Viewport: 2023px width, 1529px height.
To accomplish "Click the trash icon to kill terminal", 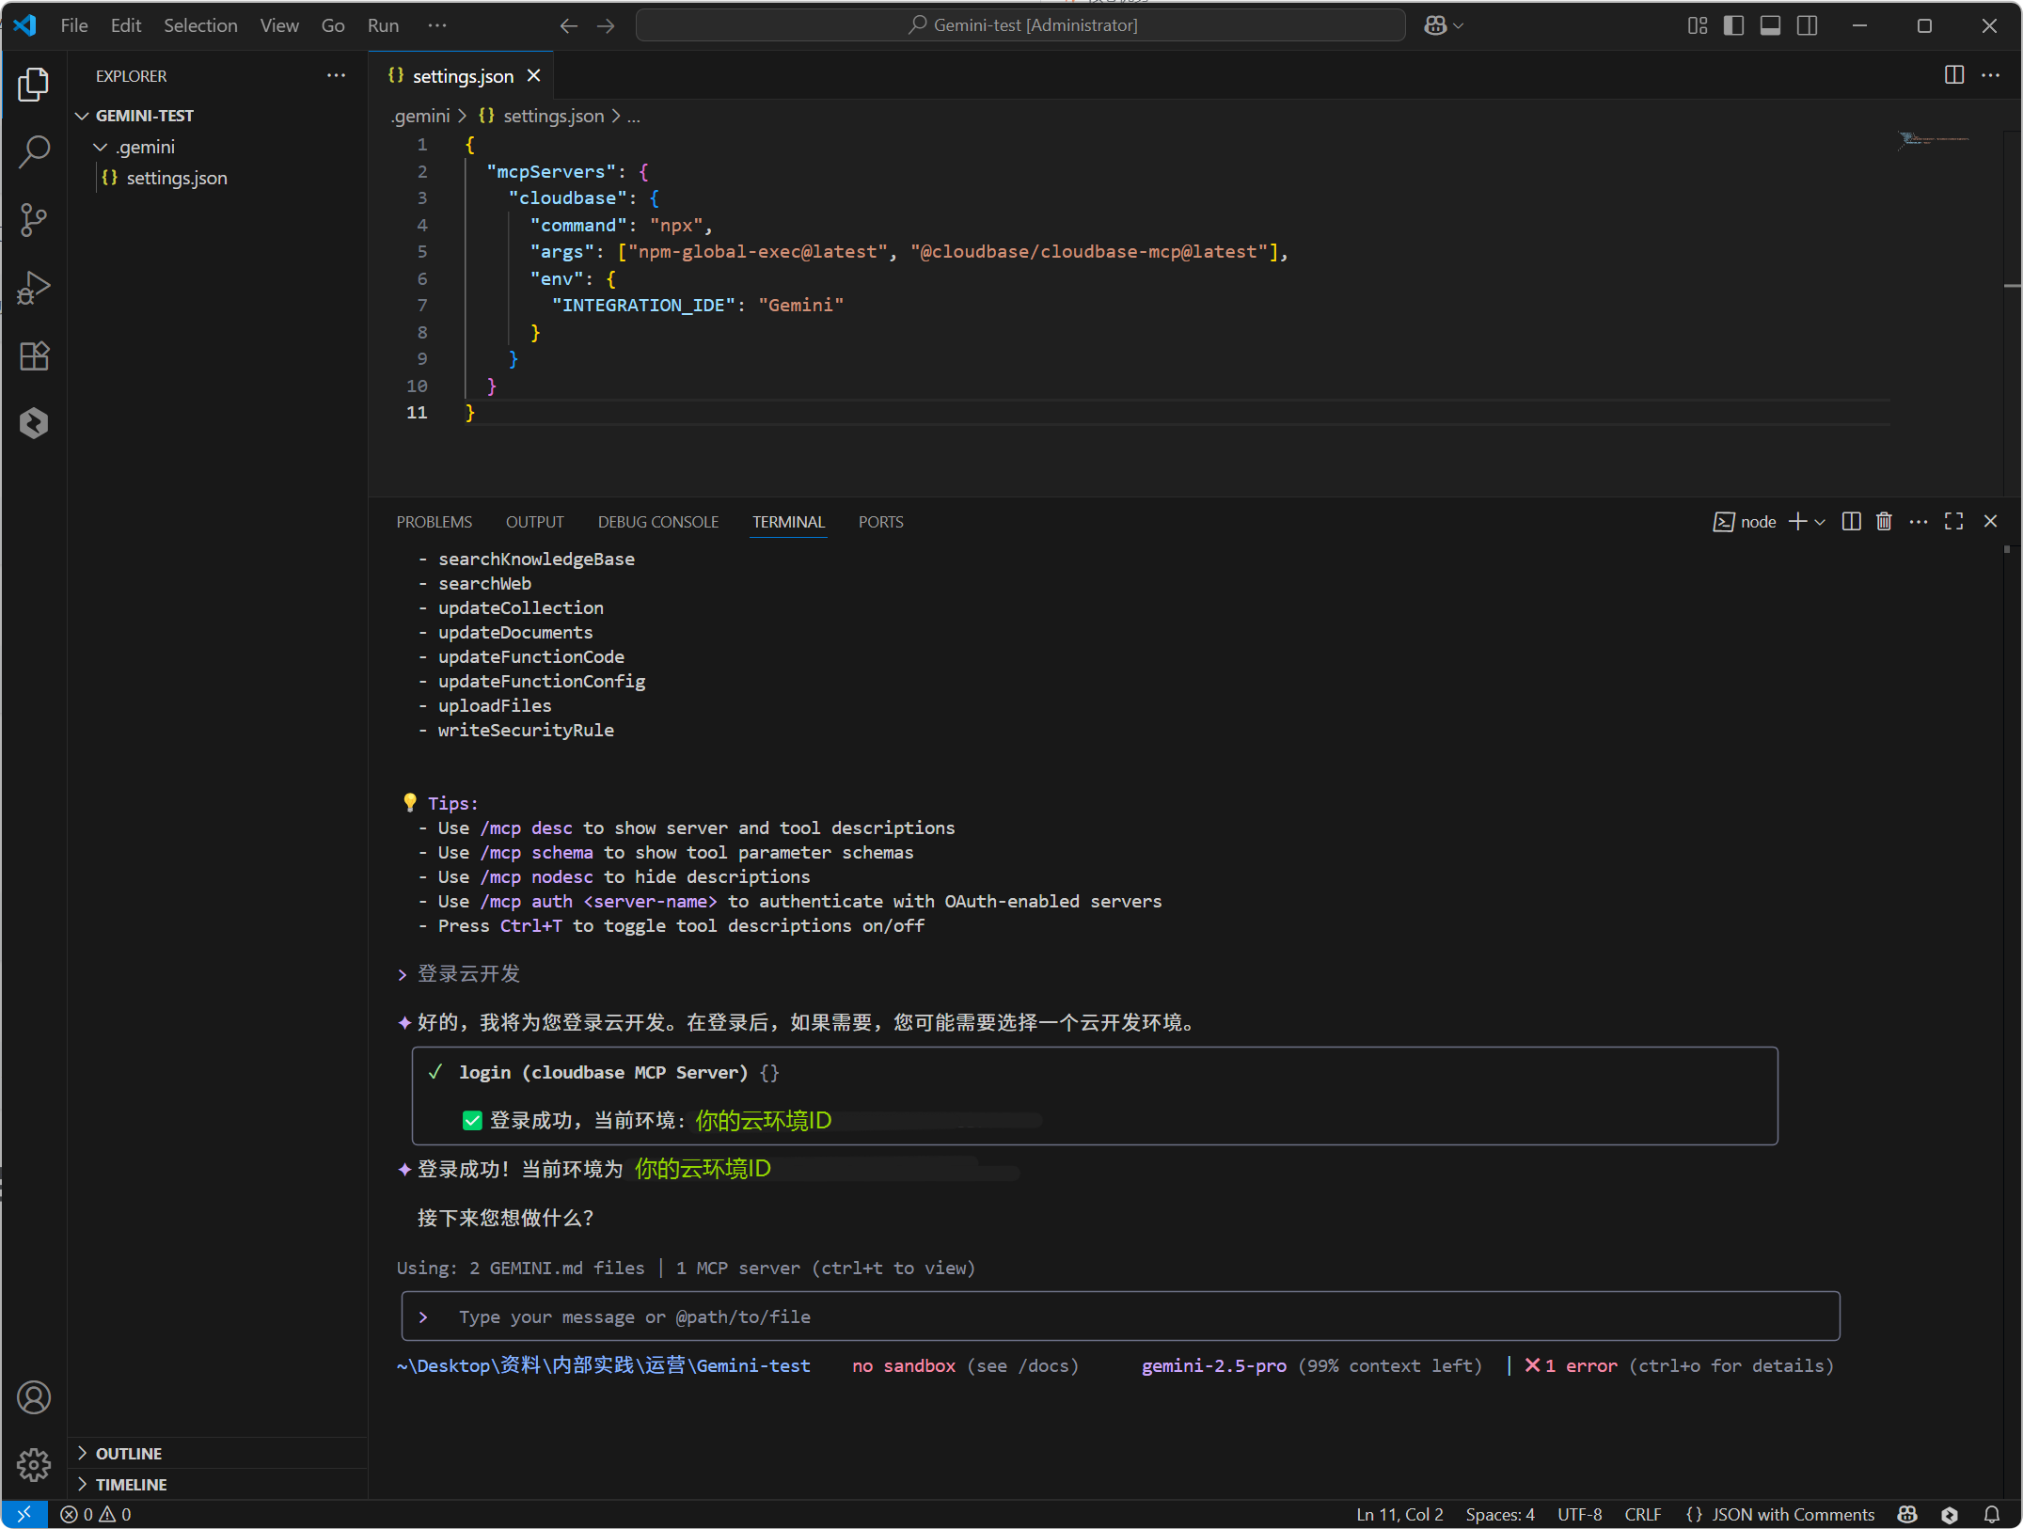I will pos(1884,522).
